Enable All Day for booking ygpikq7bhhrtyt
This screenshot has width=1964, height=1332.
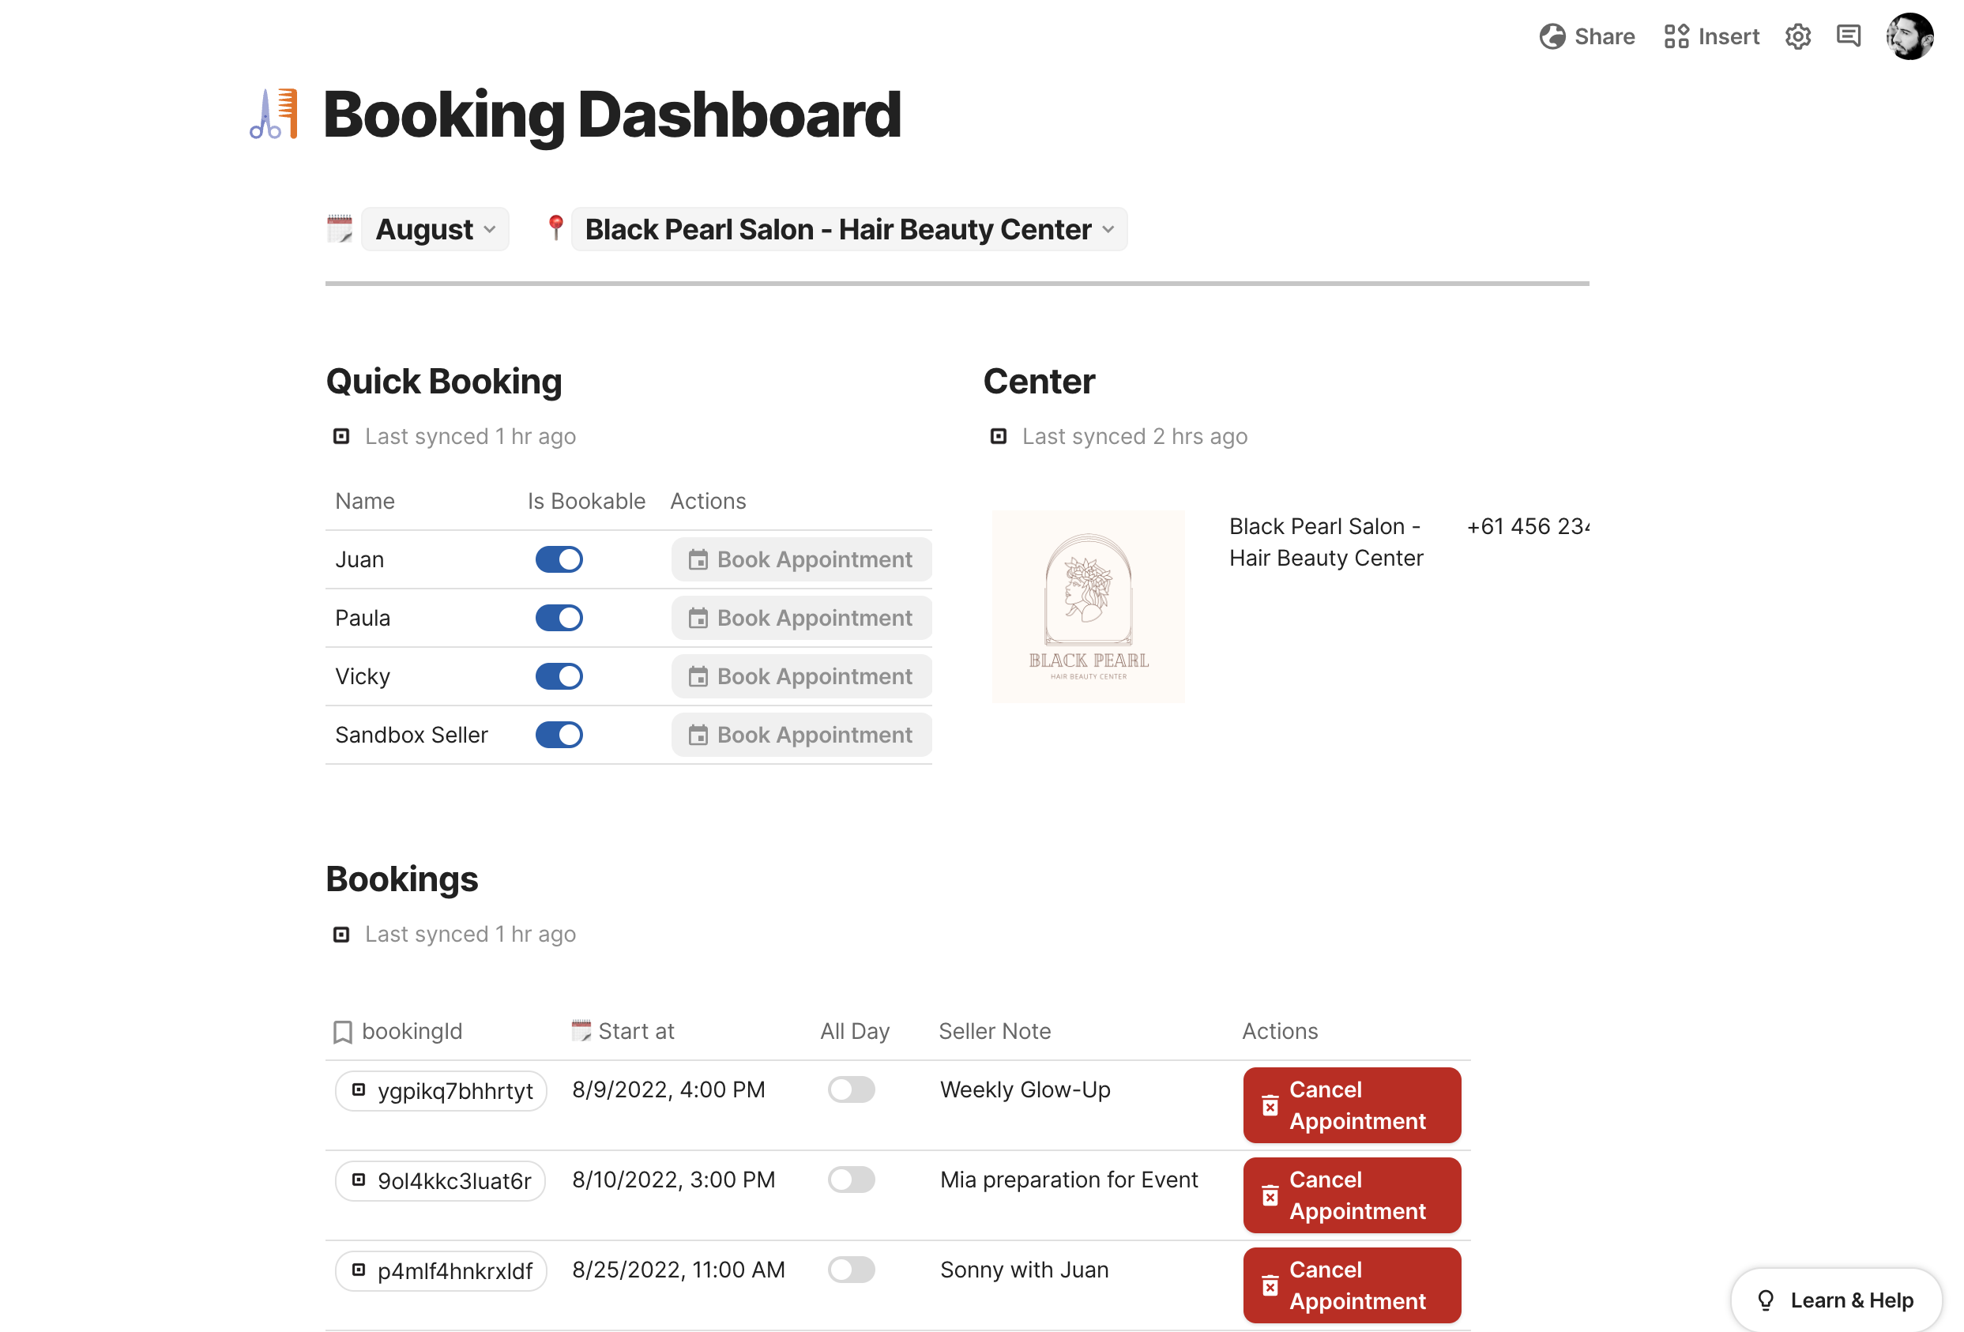(x=851, y=1089)
